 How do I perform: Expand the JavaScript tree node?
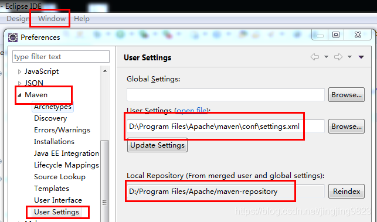coord(20,71)
